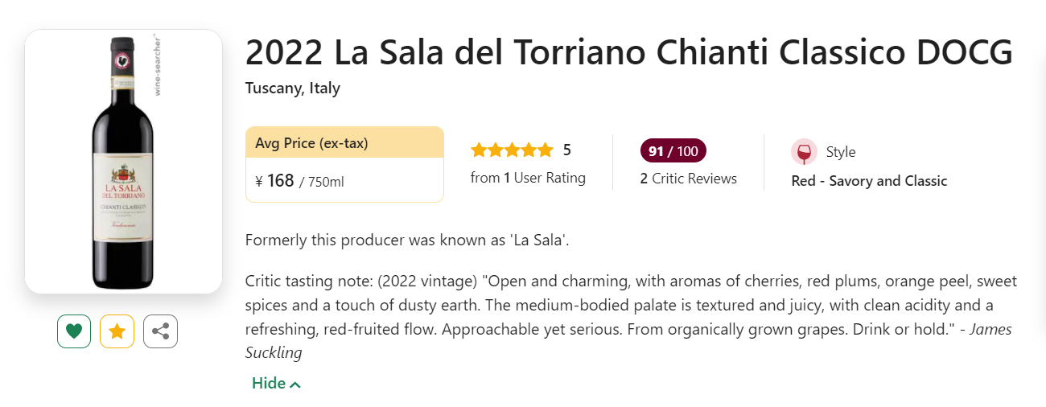Select Red - Savory and Classic style
This screenshot has width=1046, height=407.
tap(869, 181)
